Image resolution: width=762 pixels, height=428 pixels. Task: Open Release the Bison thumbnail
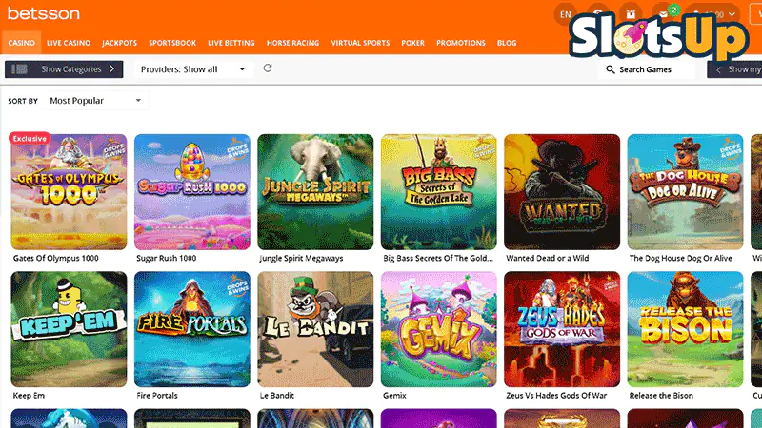685,329
